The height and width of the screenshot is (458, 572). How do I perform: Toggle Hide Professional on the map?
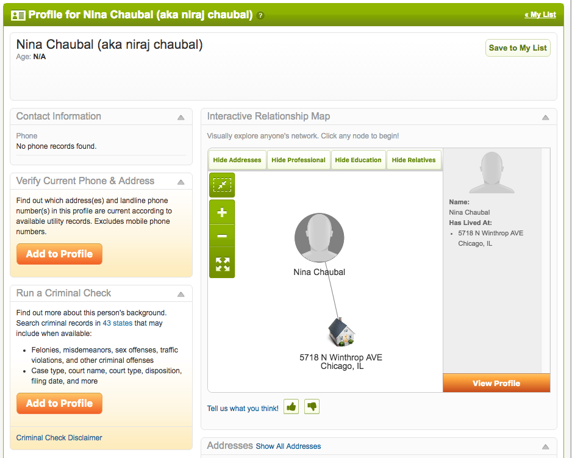tap(298, 160)
